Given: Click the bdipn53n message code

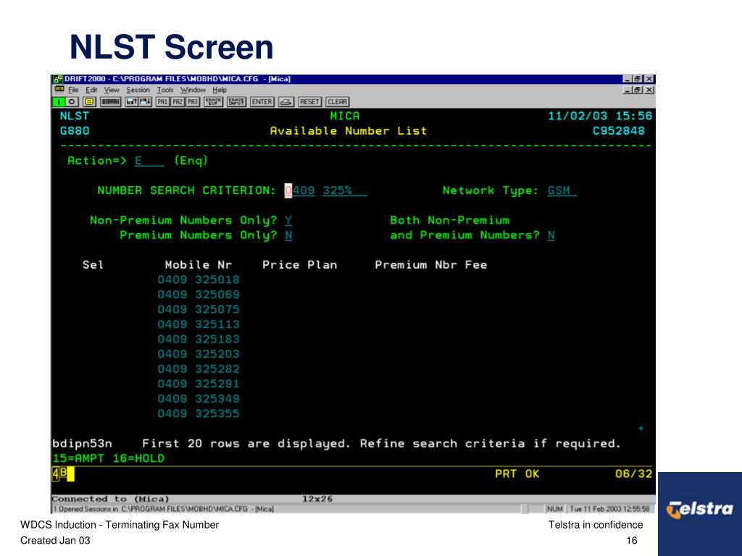Looking at the screenshot, I should click(82, 444).
